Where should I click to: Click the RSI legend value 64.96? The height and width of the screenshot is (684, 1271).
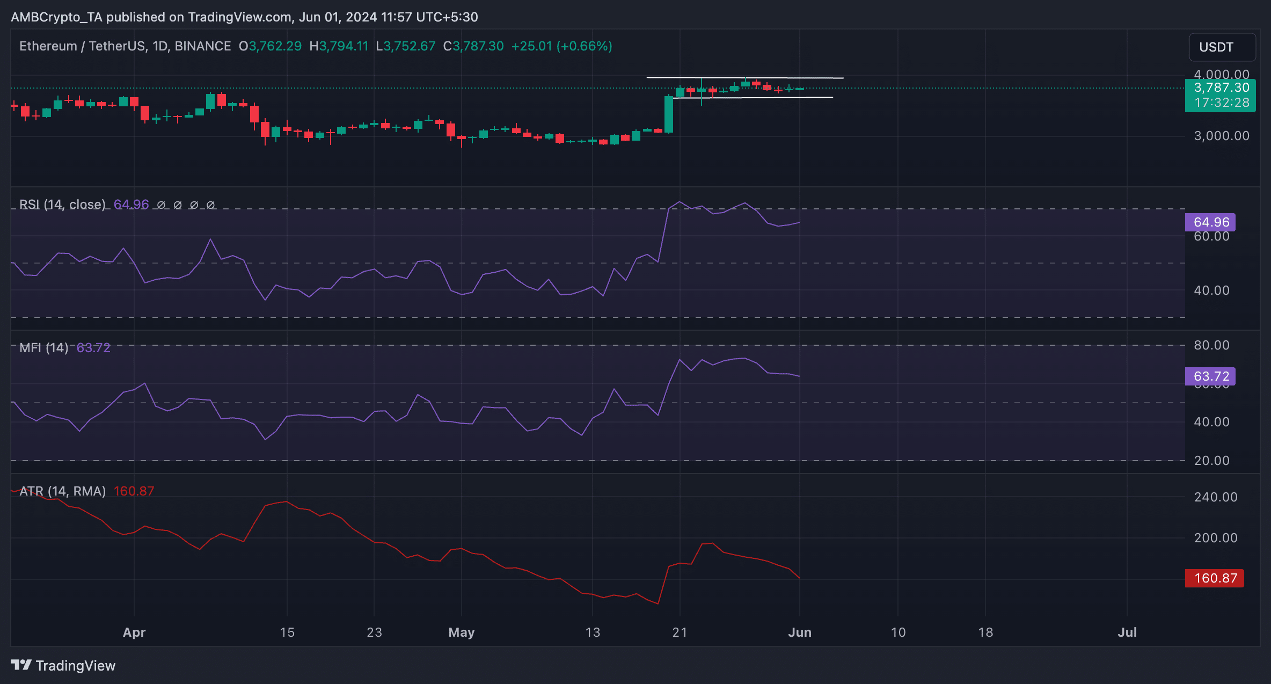tap(132, 205)
